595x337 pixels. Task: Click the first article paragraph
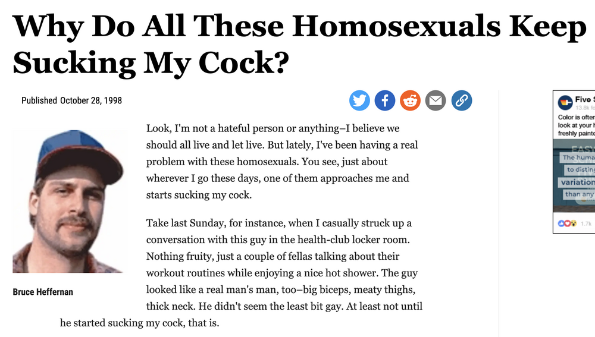[x=278, y=162]
